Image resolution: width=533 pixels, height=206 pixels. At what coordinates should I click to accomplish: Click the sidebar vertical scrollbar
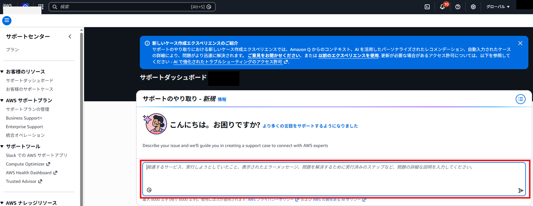tap(81, 117)
